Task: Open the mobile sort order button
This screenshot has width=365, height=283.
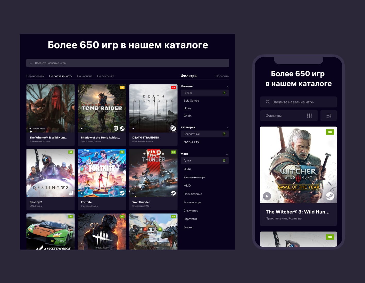Action: (x=329, y=116)
